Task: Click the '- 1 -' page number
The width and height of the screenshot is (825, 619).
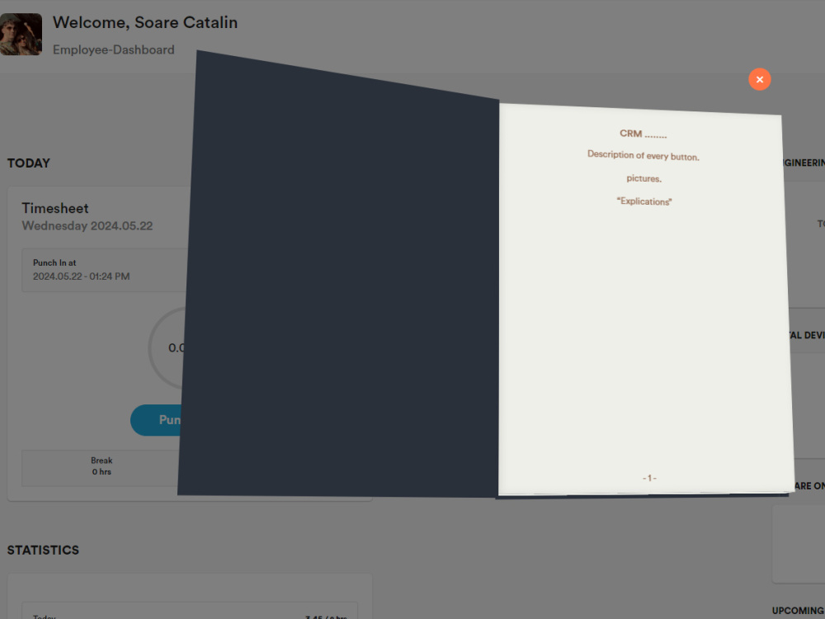Action: point(649,478)
